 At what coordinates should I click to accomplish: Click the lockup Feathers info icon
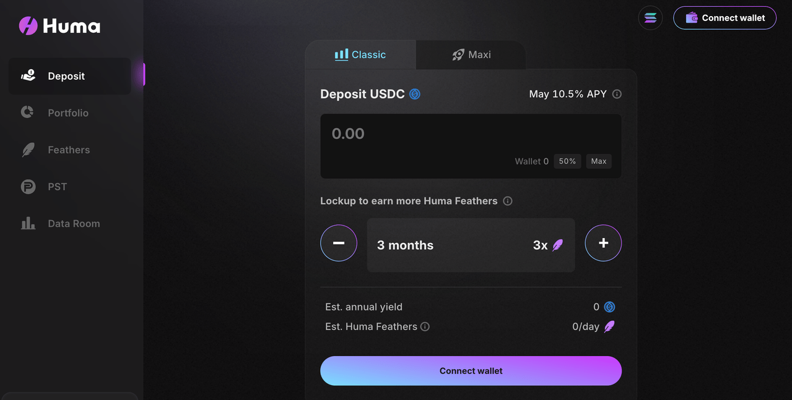(508, 201)
